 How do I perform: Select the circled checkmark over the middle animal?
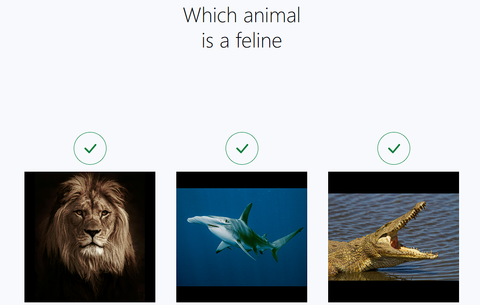[x=242, y=148]
